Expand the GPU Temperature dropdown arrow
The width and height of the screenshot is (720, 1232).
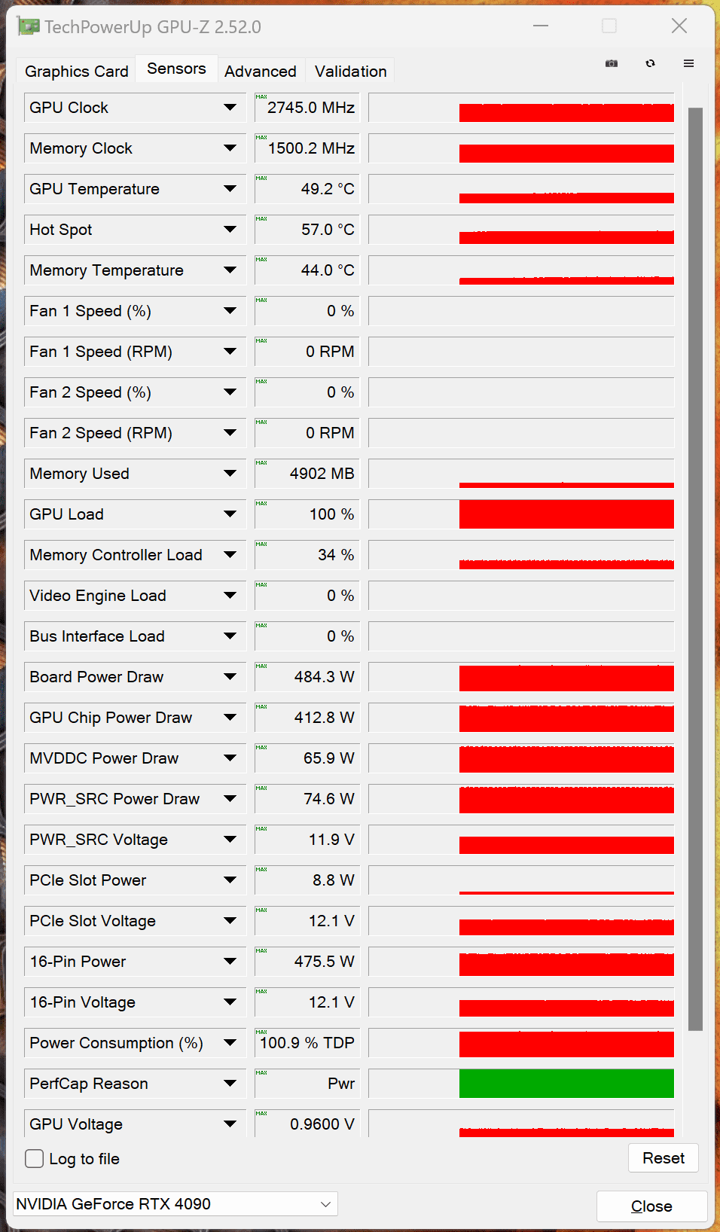click(230, 189)
